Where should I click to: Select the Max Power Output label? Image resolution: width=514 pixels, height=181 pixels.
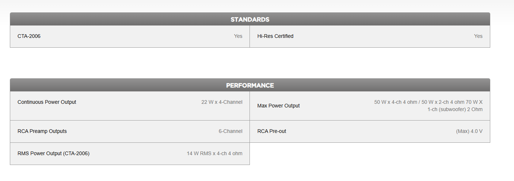278,106
